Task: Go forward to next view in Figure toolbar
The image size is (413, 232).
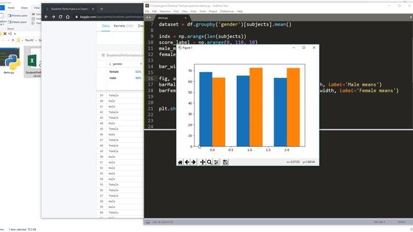Action: (x=194, y=162)
